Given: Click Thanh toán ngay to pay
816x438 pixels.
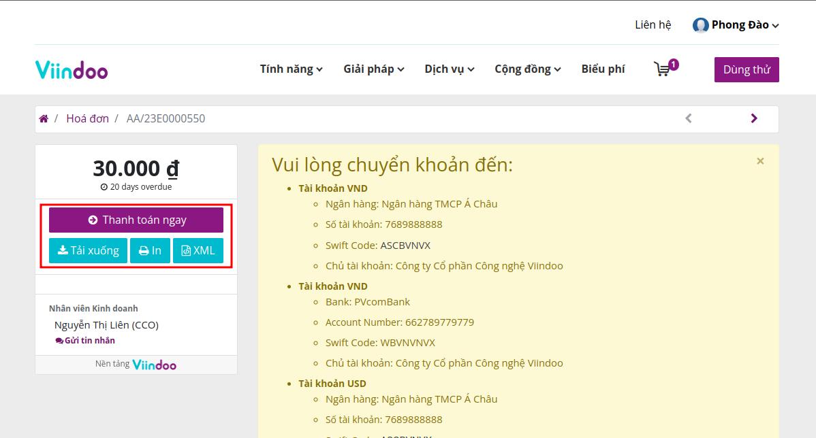Looking at the screenshot, I should tap(136, 220).
